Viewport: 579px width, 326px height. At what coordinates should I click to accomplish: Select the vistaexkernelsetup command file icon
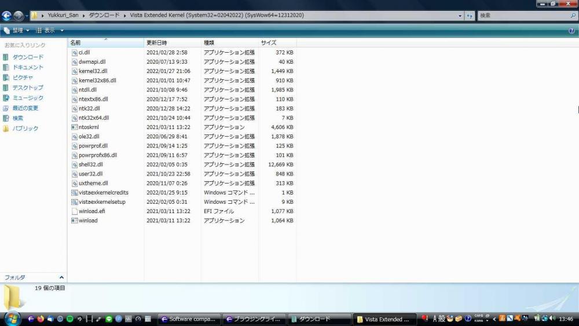(74, 202)
